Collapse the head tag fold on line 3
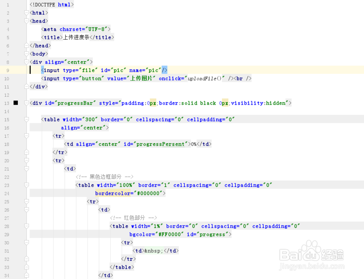This screenshot has height=279, width=364. coord(27,21)
